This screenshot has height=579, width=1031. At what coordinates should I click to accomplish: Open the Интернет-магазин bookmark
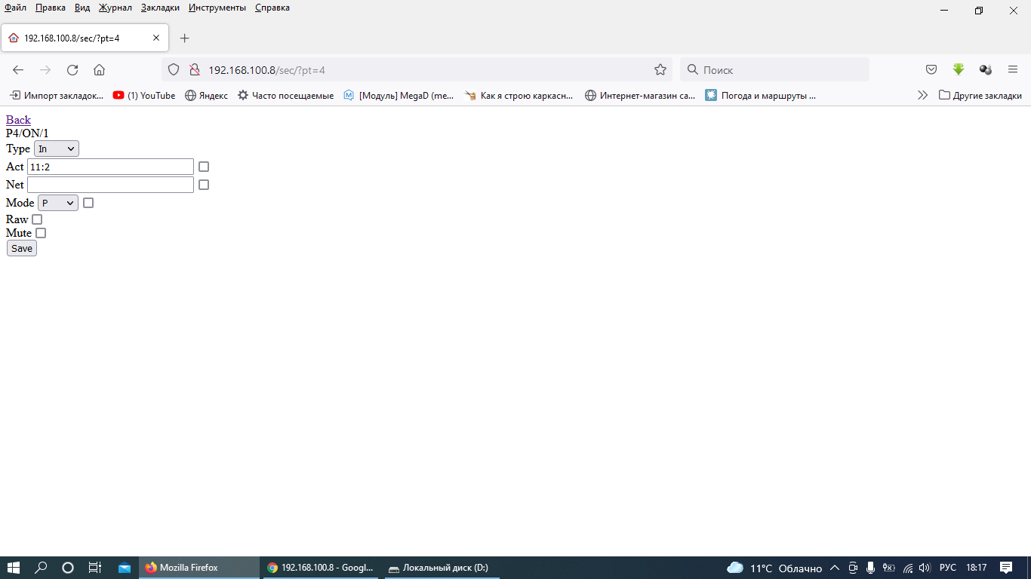pyautogui.click(x=640, y=96)
